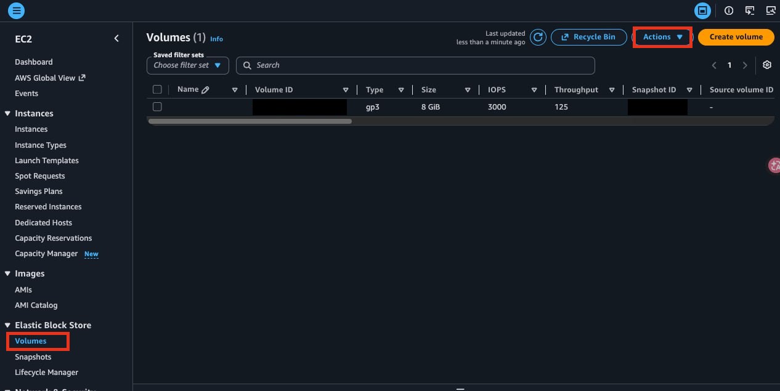Click the Source volume ID header
Viewport: 780px width, 391px height.
coord(741,90)
